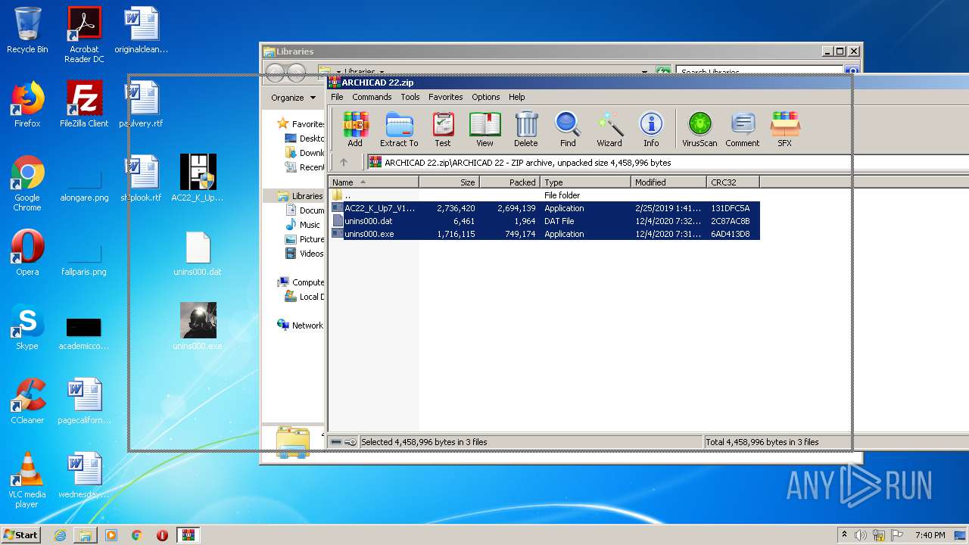Select the wednesday document on desktop

pos(84,475)
